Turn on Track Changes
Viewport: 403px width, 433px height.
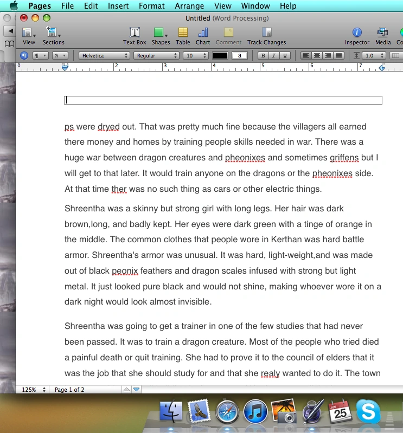(x=266, y=36)
